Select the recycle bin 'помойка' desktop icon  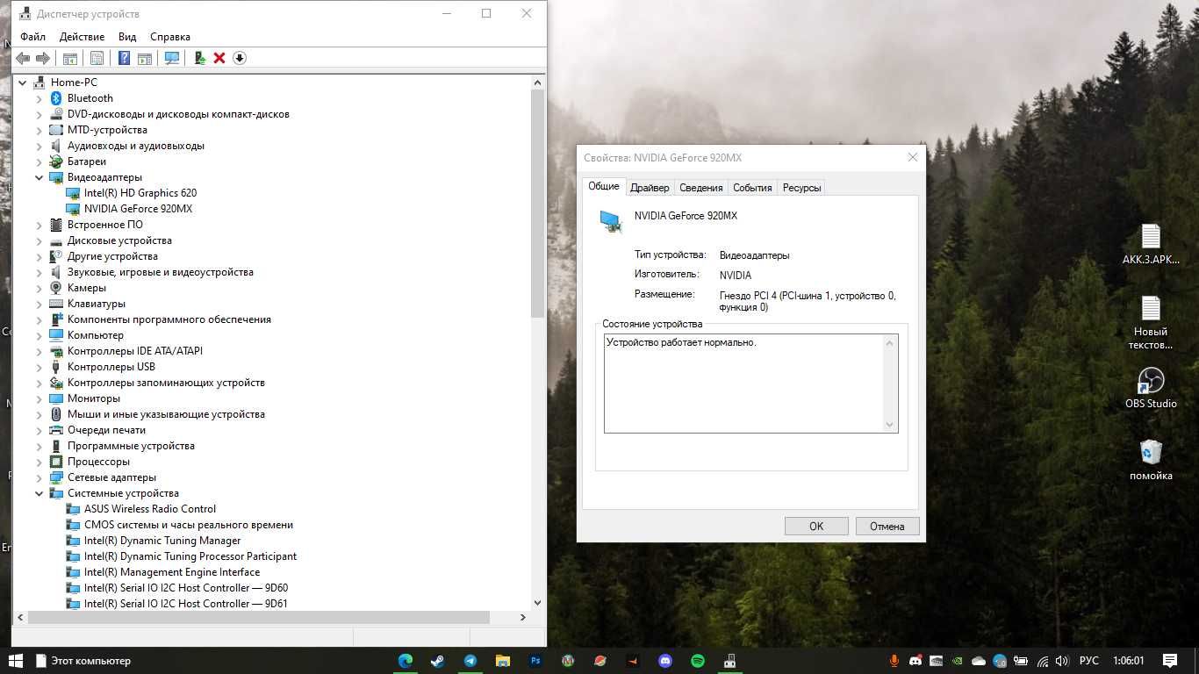click(x=1151, y=461)
